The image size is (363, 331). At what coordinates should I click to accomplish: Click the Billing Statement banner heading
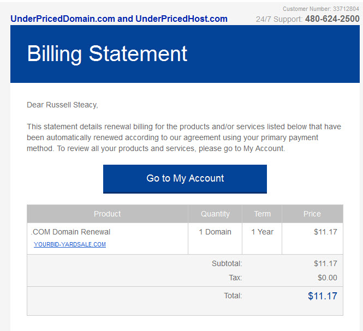point(107,53)
